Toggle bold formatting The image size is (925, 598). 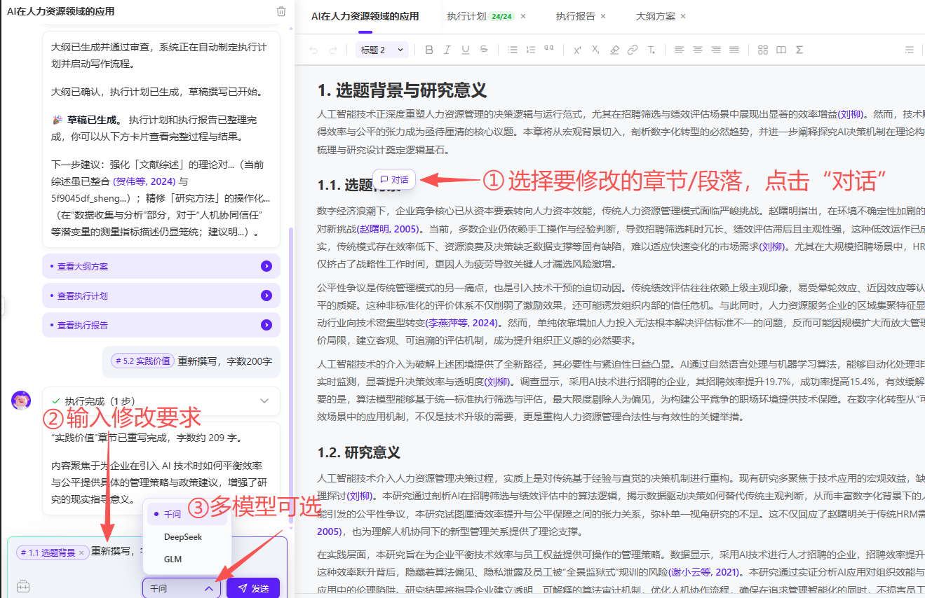[429, 50]
